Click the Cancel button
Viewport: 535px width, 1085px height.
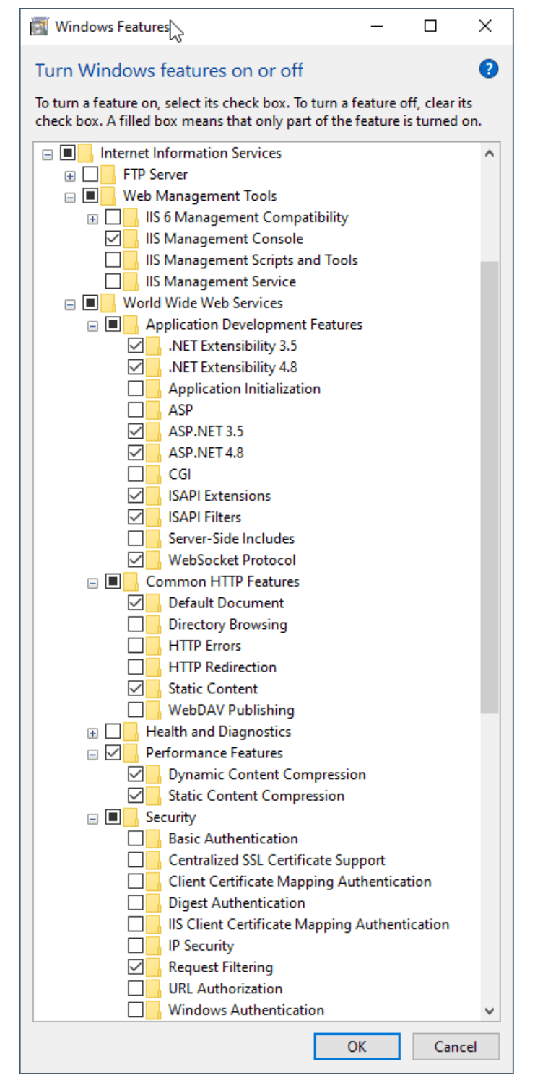(x=456, y=1046)
